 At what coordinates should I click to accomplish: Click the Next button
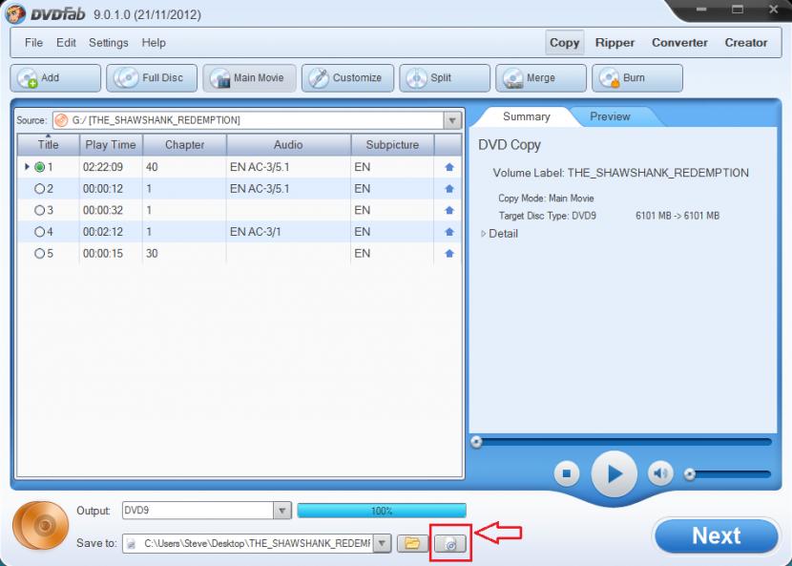[717, 535]
